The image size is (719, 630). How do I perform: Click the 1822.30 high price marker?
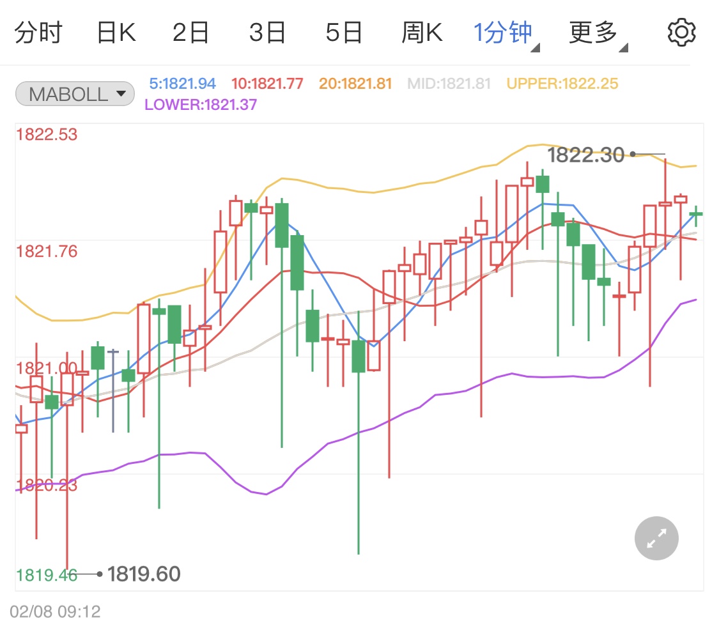point(585,155)
